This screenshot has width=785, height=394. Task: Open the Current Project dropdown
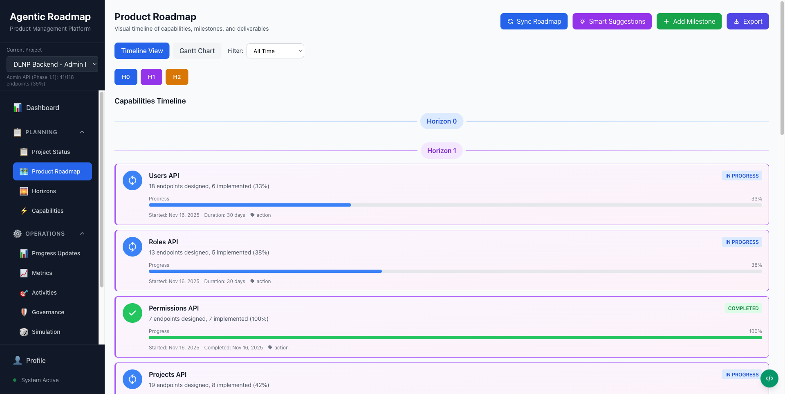coord(52,64)
